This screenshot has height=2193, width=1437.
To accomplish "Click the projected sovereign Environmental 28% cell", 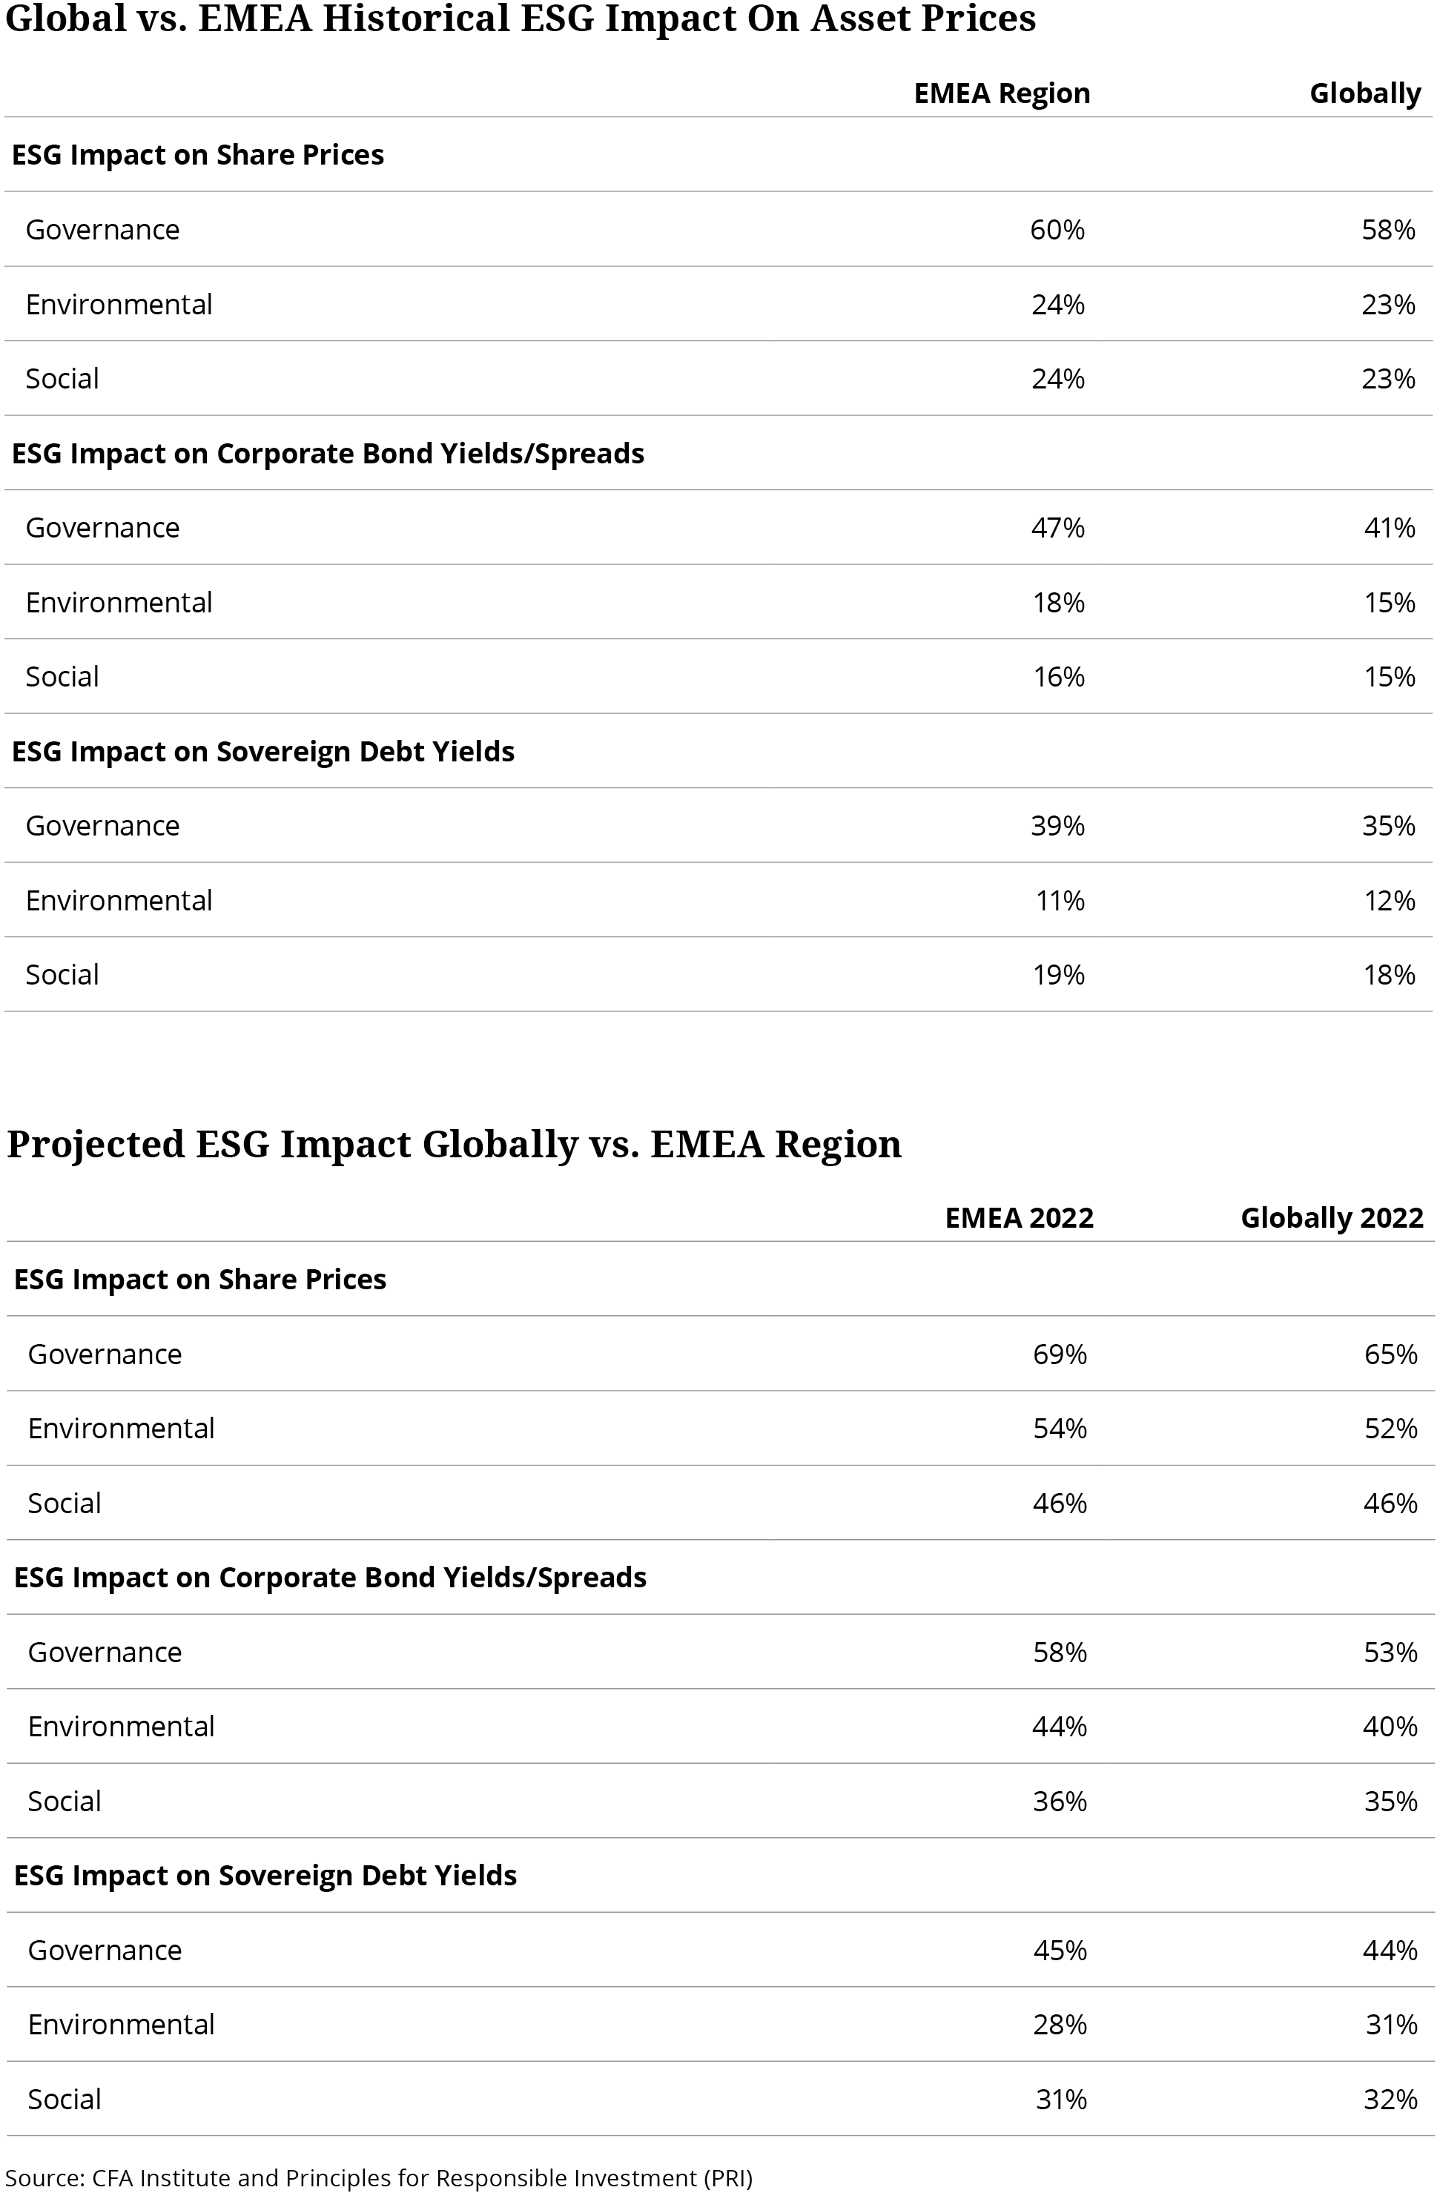I will tap(1059, 2025).
